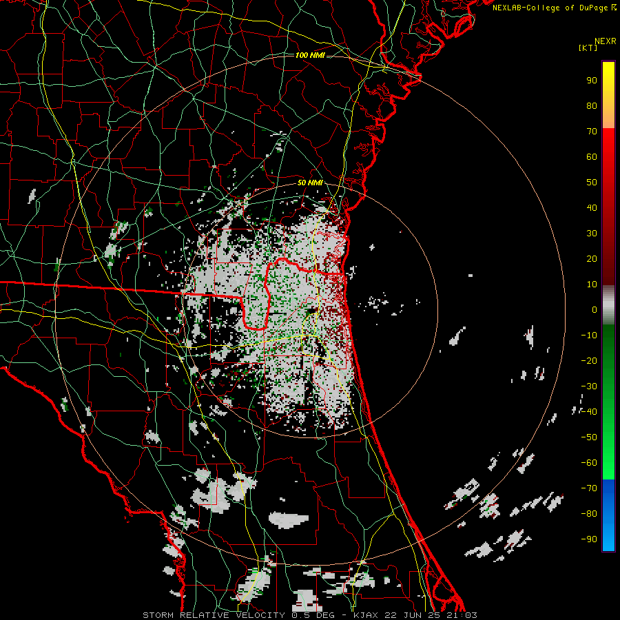The width and height of the screenshot is (620, 620).
Task: Click the NEXR legend title
Action: (x=606, y=41)
